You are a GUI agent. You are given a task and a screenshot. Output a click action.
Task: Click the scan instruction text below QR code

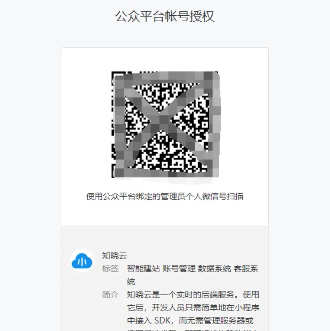tap(165, 196)
